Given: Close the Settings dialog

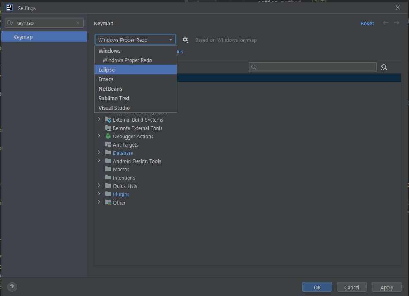Looking at the screenshot, I should click(397, 7).
